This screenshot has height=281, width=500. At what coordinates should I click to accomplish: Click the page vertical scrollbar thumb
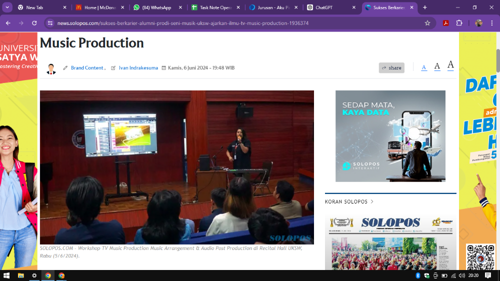(497, 60)
